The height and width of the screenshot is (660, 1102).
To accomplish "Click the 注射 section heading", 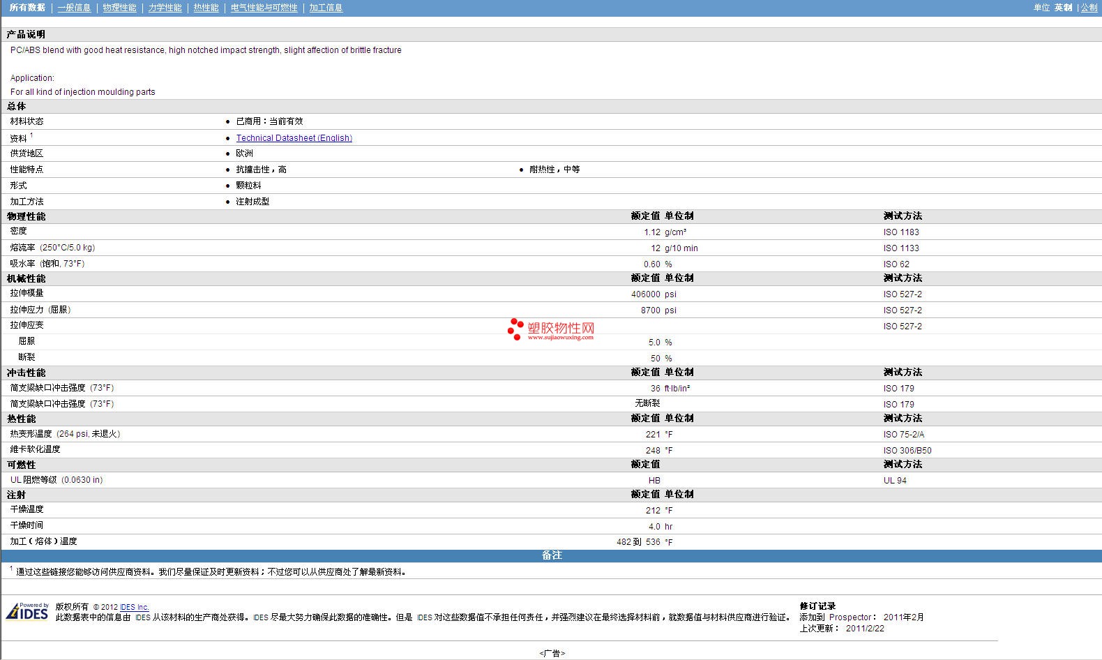I will click(16, 495).
